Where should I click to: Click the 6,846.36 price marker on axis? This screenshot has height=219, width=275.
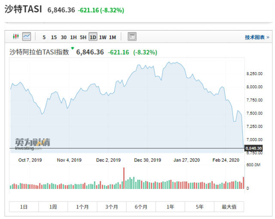click(x=253, y=148)
